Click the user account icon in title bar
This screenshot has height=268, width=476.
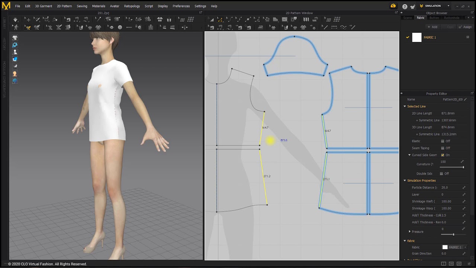[x=413, y=6]
